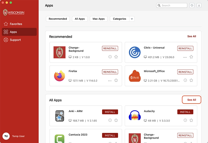The height and width of the screenshot is (143, 208).
Task: Click Anki size 168.7 MB
Action: coord(78,121)
